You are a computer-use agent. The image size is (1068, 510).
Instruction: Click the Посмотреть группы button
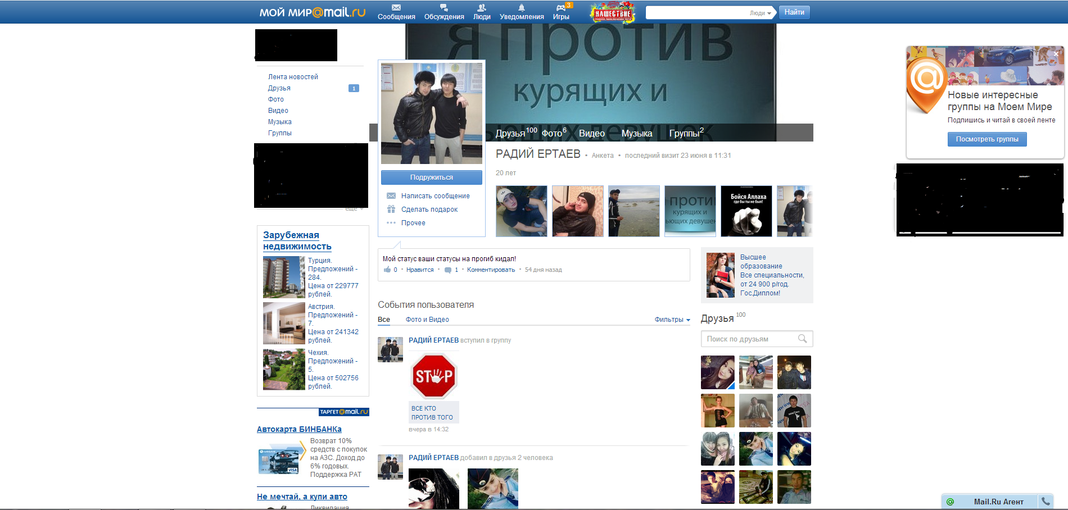(987, 139)
